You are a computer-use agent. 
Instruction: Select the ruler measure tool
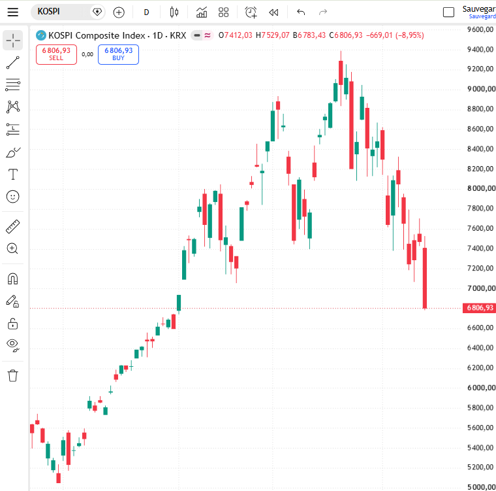(12, 227)
